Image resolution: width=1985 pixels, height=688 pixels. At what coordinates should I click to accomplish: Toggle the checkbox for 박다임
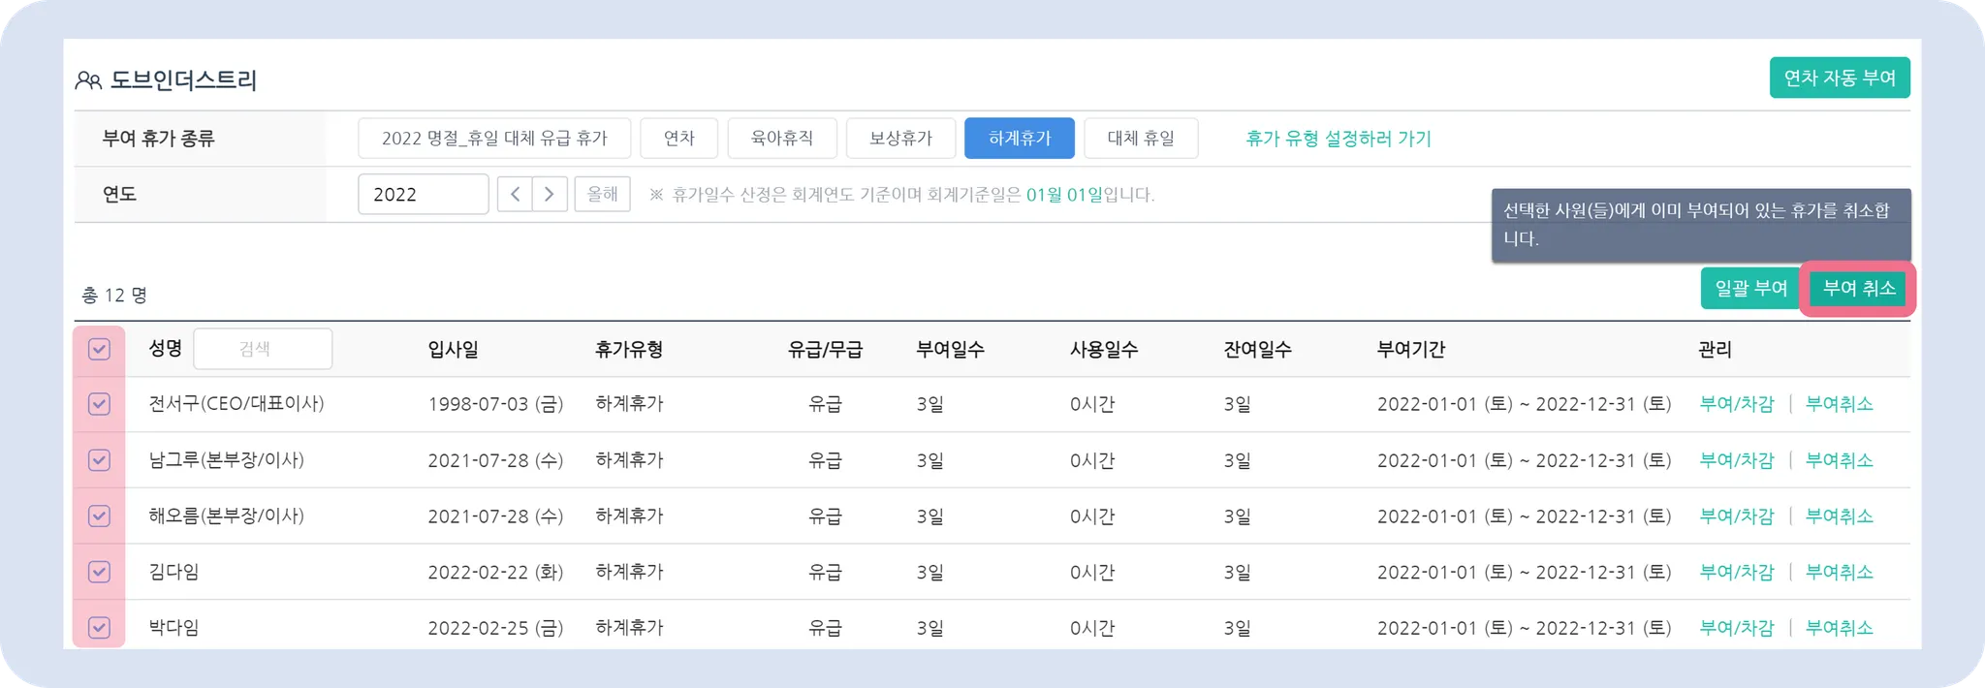point(99,627)
